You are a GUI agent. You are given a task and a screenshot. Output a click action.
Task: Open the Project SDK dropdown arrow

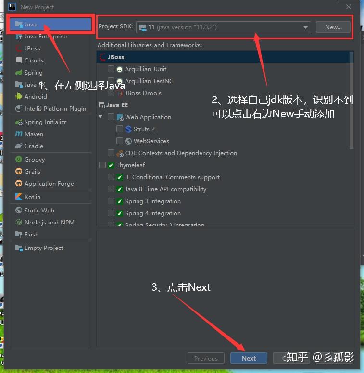click(305, 27)
